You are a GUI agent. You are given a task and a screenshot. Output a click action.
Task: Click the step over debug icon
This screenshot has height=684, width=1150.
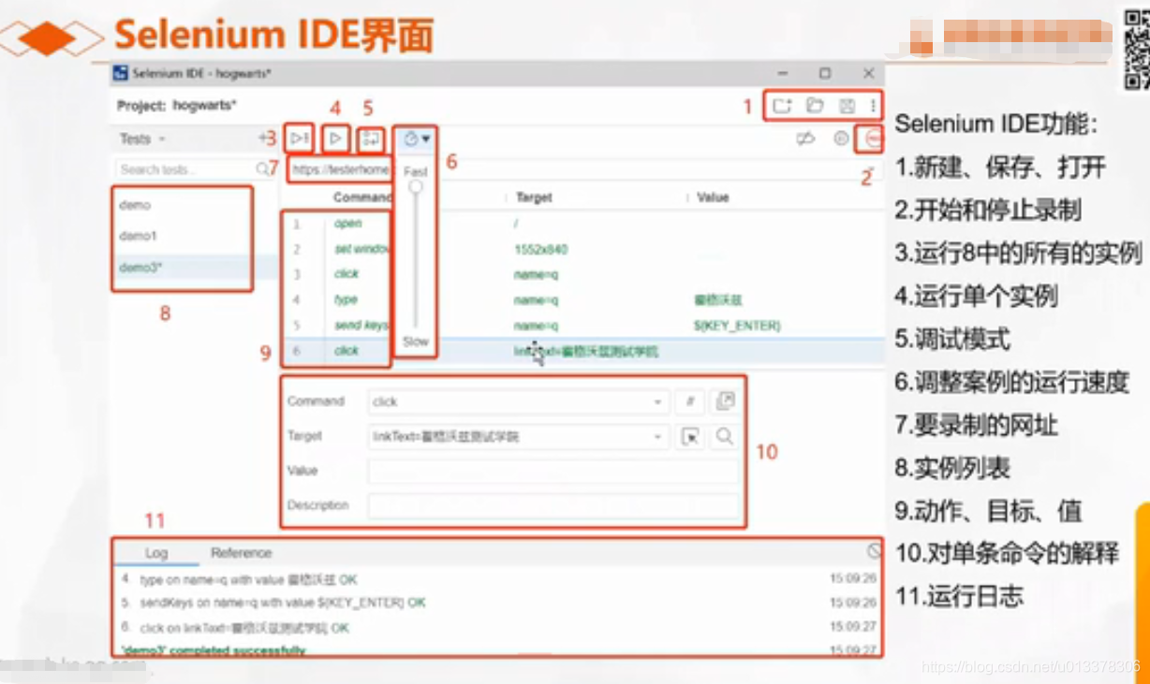coord(371,138)
